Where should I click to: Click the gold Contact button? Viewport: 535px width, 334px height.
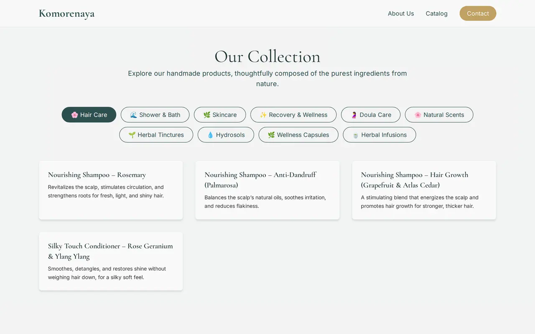(478, 13)
